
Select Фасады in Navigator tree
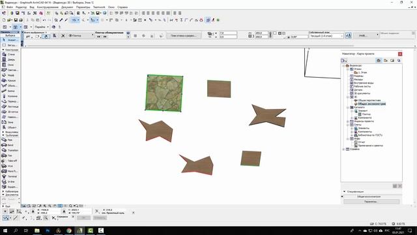(358, 80)
